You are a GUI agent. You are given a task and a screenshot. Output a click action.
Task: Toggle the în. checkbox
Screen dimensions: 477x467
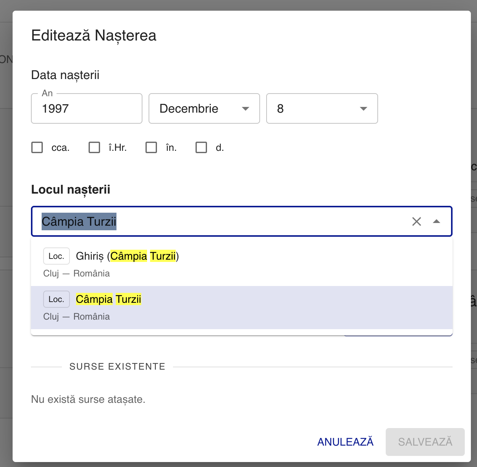coord(151,147)
